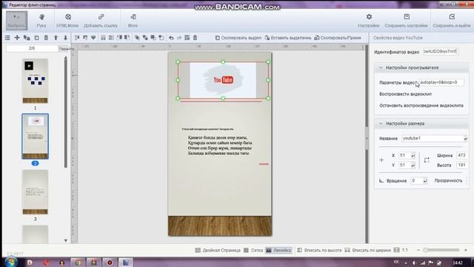Select page 3 thumbnail

tap(35, 192)
